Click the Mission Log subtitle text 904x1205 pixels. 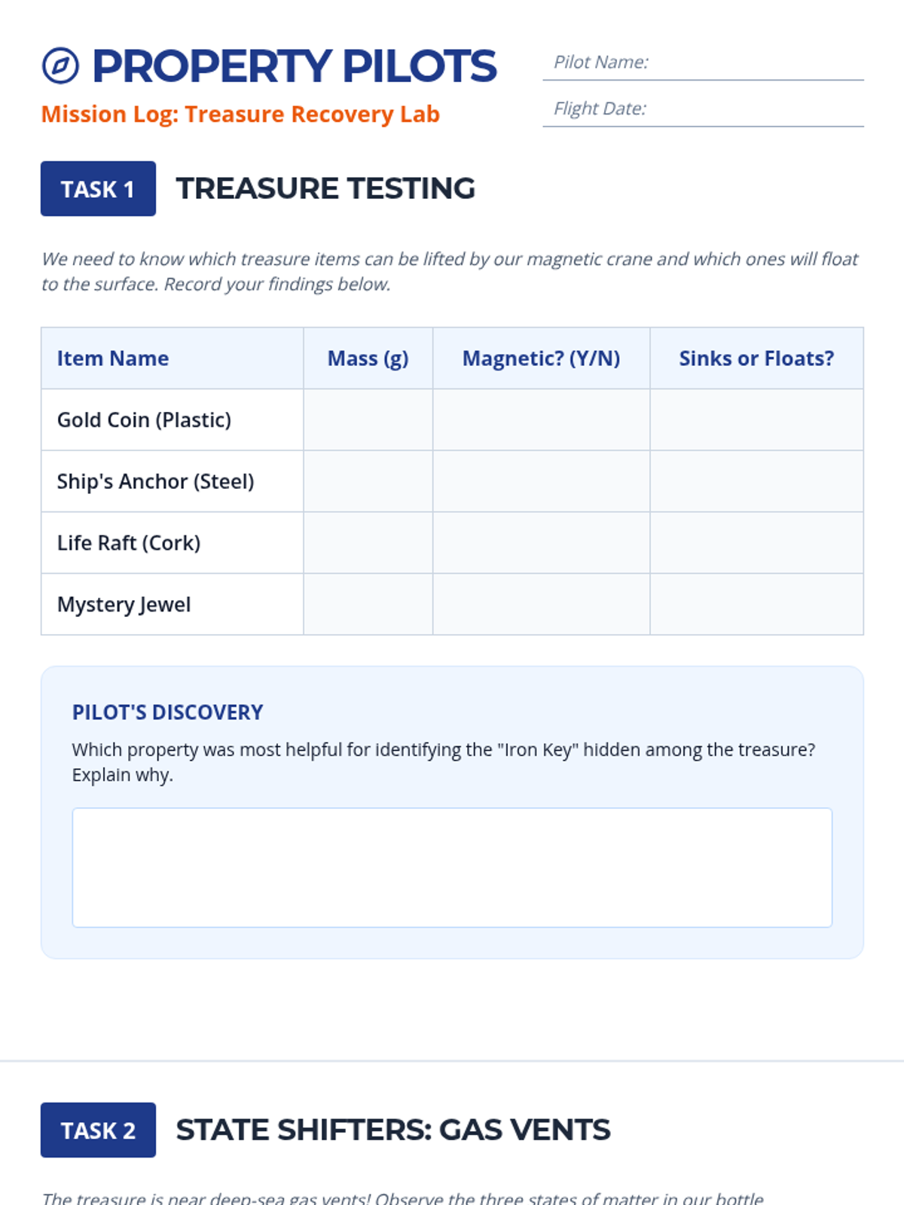click(240, 114)
